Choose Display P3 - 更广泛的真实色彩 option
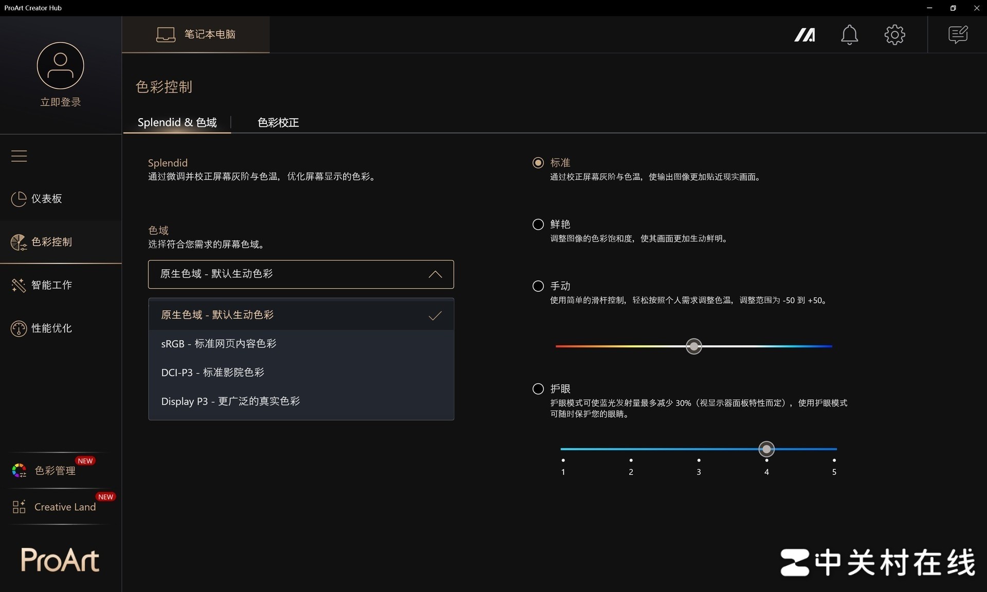 [x=301, y=401]
